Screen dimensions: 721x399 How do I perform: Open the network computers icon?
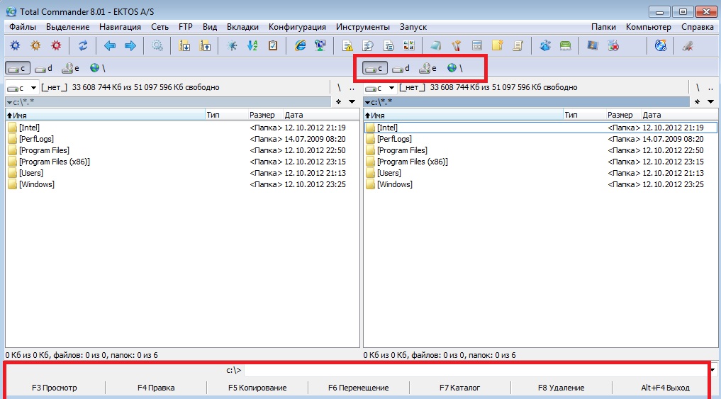click(x=320, y=45)
